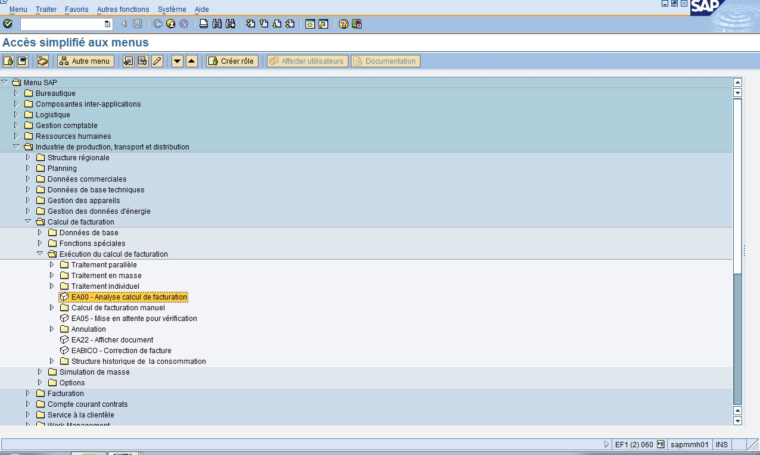
Task: Expand the Bureautique folder
Action: [x=16, y=93]
